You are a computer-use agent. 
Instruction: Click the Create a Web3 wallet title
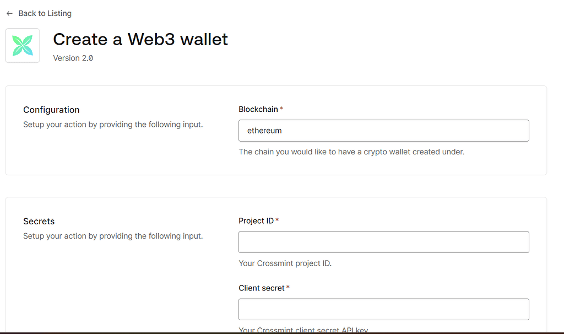point(140,39)
